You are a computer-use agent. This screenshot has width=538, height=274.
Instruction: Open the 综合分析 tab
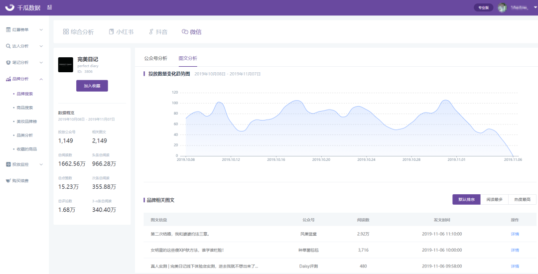[x=78, y=32]
